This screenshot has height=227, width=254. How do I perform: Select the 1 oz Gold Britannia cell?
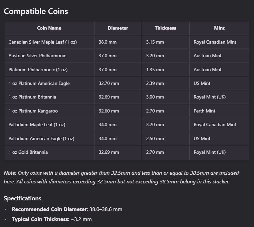click(x=28, y=152)
